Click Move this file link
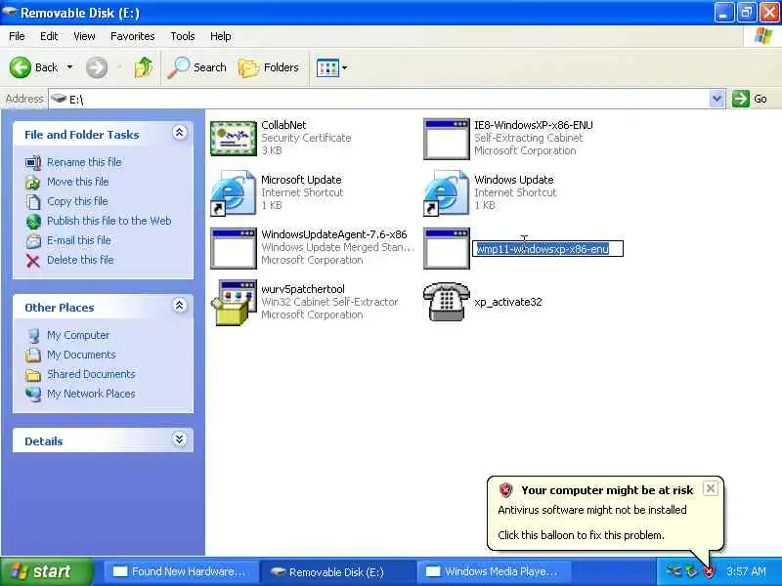The height and width of the screenshot is (586, 782). 78,182
